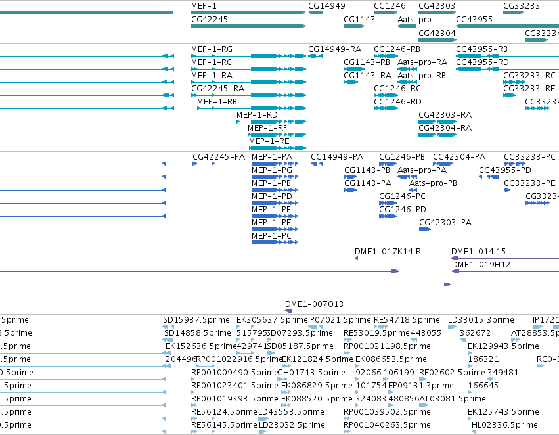
Task: Select the CG42303 gene label
Action: (x=437, y=6)
